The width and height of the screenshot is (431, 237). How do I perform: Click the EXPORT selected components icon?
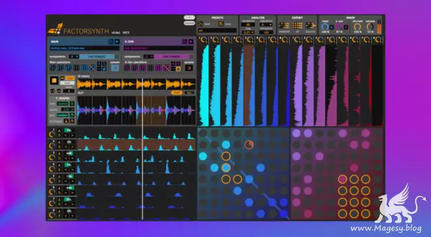[283, 26]
